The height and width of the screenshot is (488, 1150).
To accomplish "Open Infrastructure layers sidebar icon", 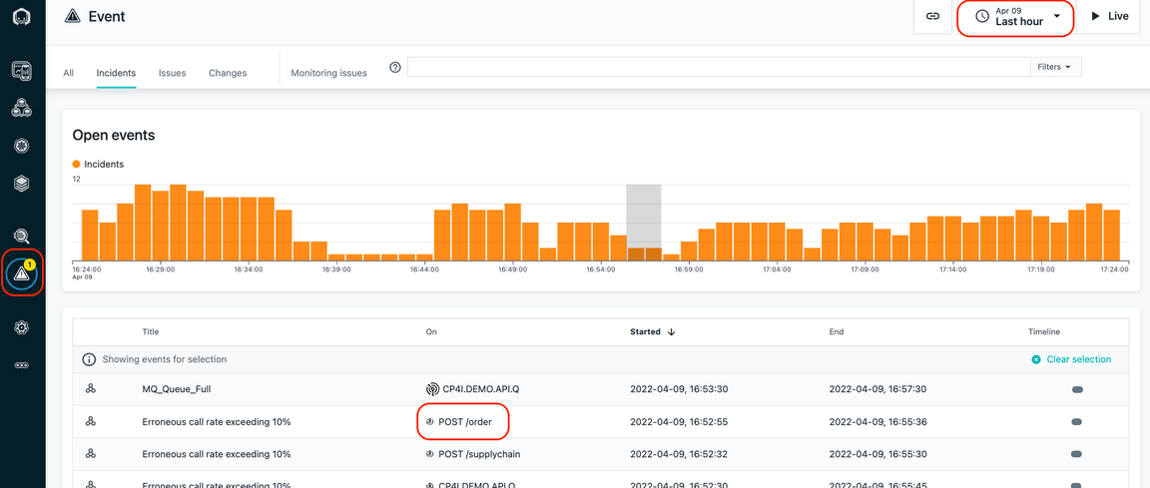I will click(22, 184).
